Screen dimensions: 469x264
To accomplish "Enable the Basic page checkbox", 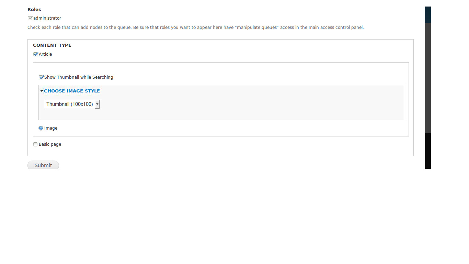I will click(35, 144).
